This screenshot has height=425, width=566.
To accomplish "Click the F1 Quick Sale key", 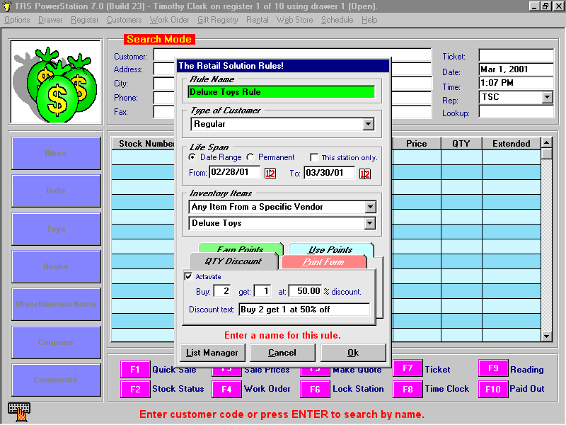I will pos(135,369).
